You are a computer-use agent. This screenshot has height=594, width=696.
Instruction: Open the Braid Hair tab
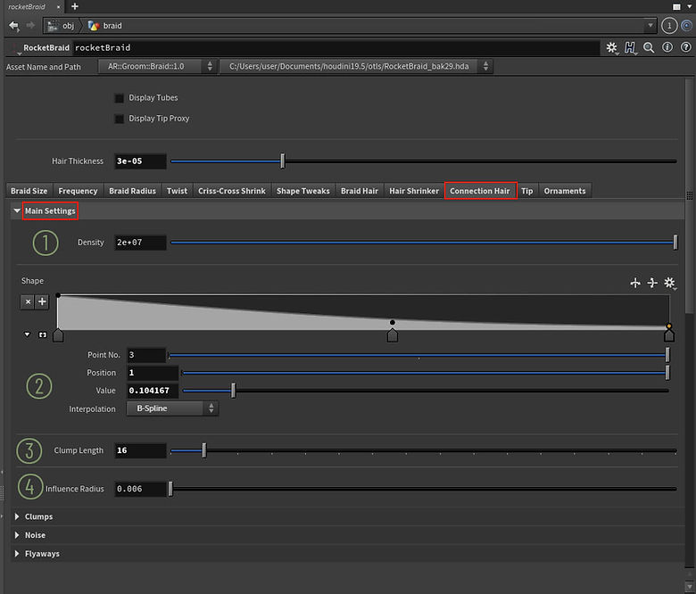(x=359, y=191)
